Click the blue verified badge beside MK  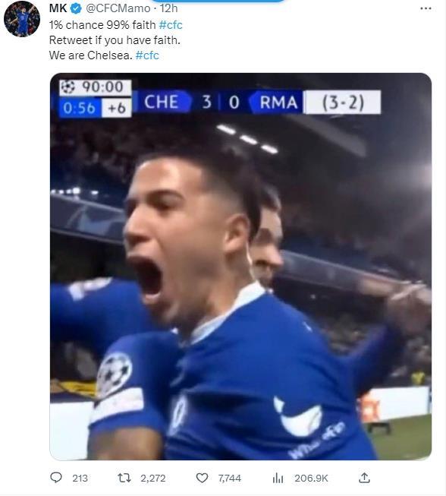click(x=76, y=8)
